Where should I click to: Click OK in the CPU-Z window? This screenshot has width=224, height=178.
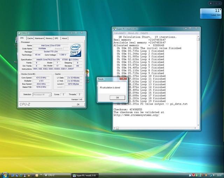click(78, 105)
